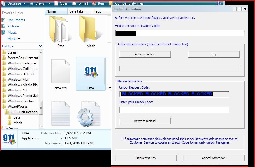Select 911 - First Responders folder in tree

24,112
